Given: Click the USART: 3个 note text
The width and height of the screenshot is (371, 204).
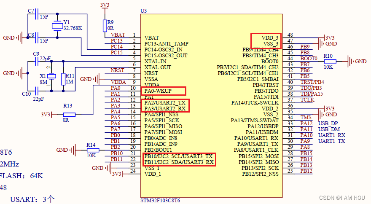Looking at the screenshot, I should click(x=32, y=199).
